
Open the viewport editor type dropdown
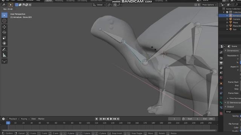(4, 5)
